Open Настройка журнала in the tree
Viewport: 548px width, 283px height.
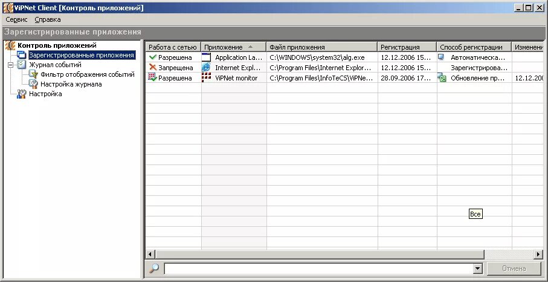tap(71, 84)
